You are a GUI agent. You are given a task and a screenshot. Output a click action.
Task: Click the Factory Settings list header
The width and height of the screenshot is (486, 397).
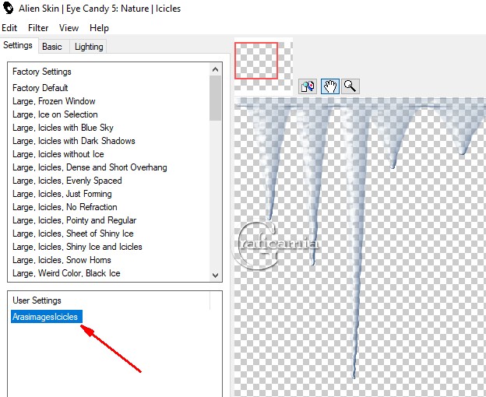point(42,72)
